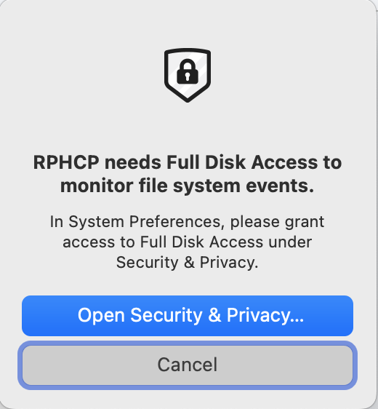The height and width of the screenshot is (409, 378).
Task: Click the word 'Privacy' on blue button
Action: point(258,316)
